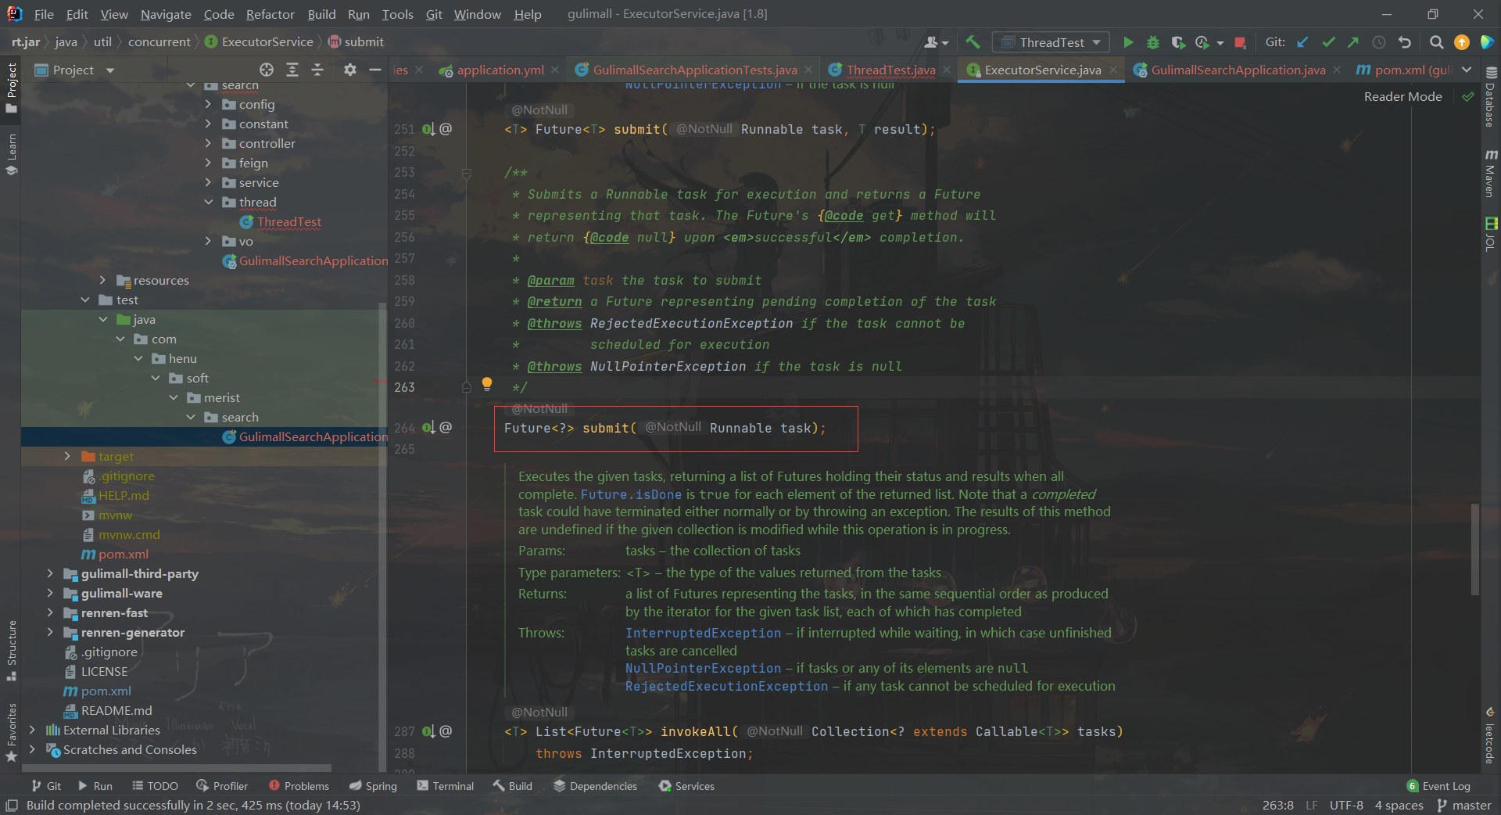Expand all in Project panel
The image size is (1501, 815).
[x=292, y=70]
